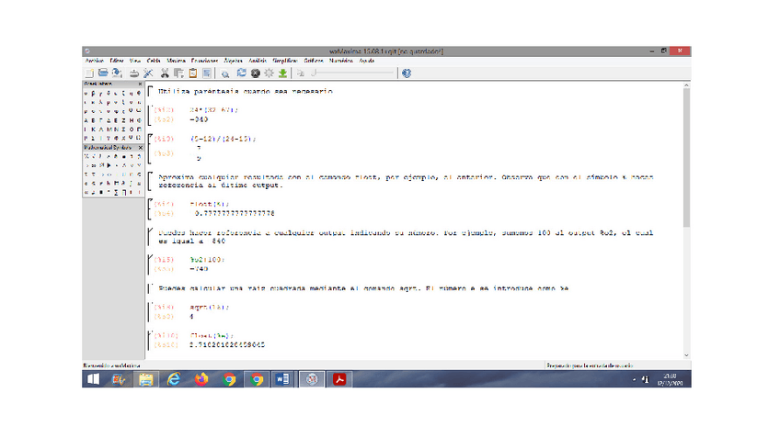Screen dimensions: 780x438
Task: Paste from clipboard toolbar icon
Action: [x=193, y=73]
